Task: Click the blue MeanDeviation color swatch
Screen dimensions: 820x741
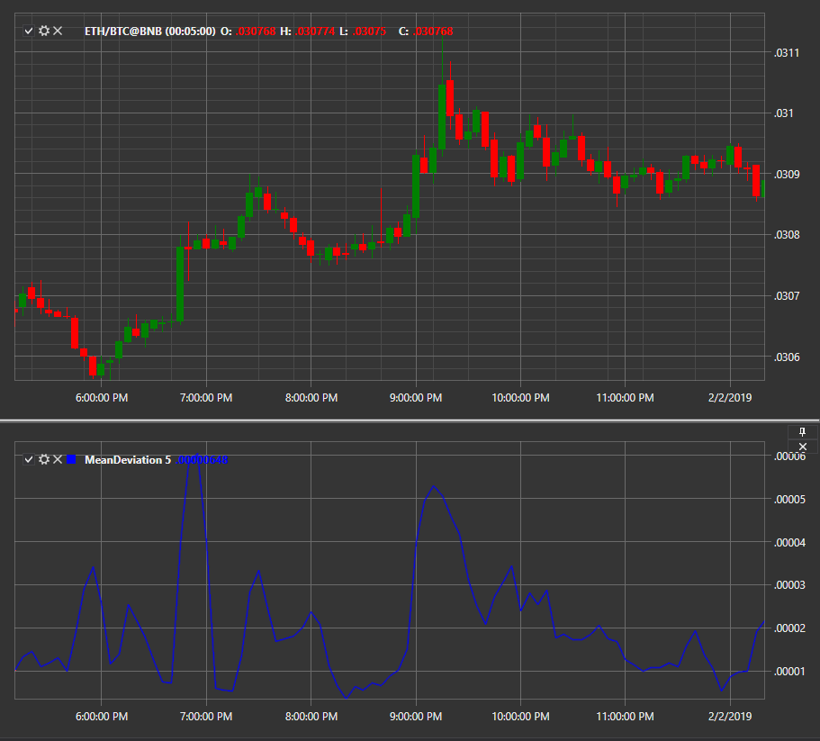Action: click(72, 459)
